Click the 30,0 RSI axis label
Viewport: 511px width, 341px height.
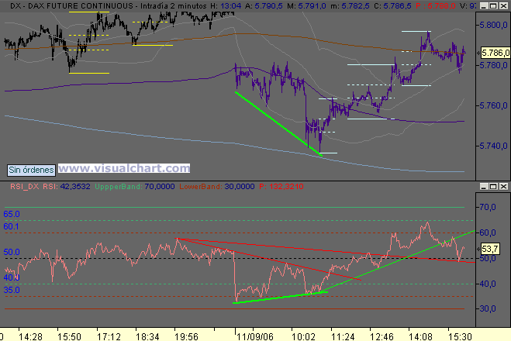point(488,308)
